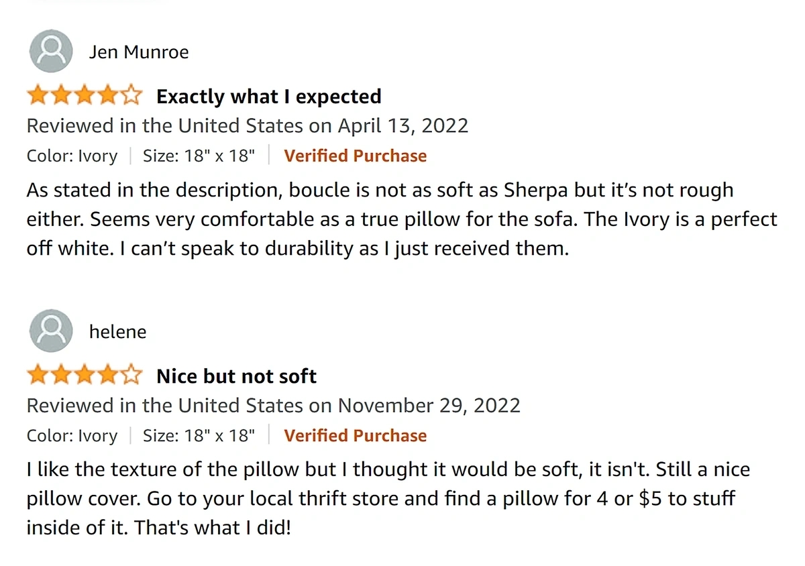
Task: Open Jen Munroe's reviewer profile name
Action: [x=139, y=52]
